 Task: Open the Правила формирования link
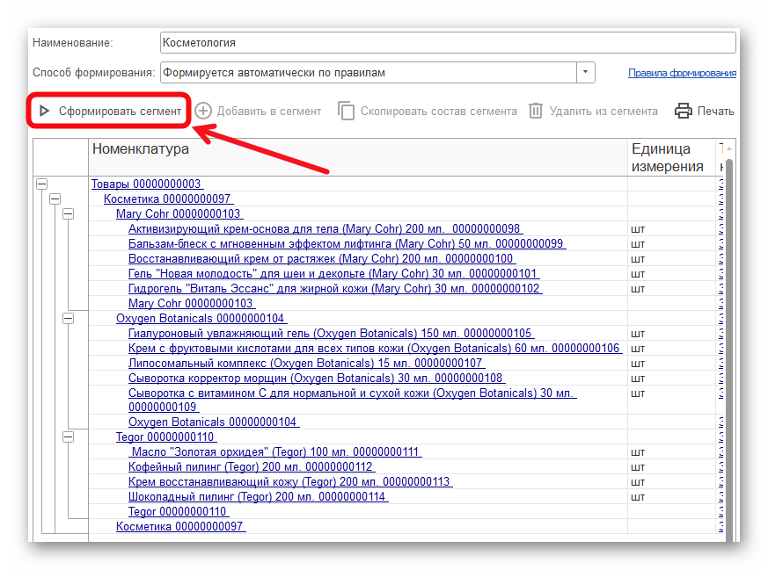682,74
